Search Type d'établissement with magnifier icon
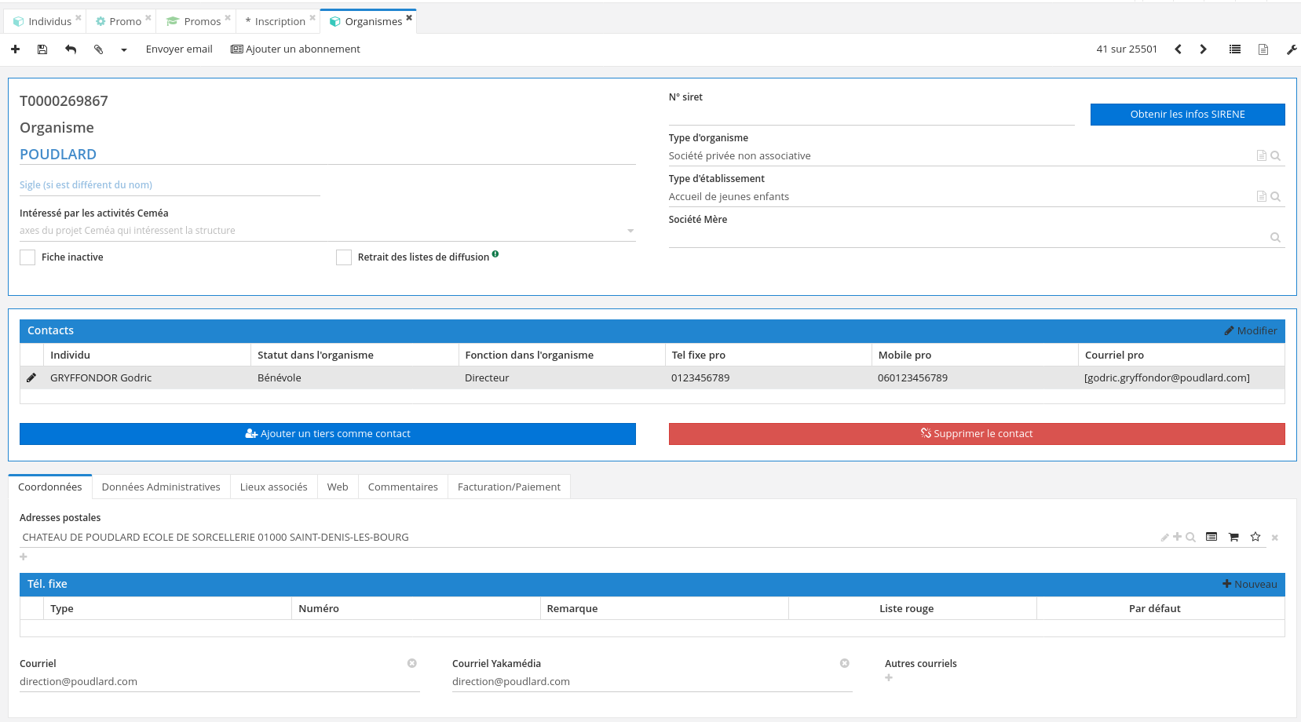 coord(1276,196)
